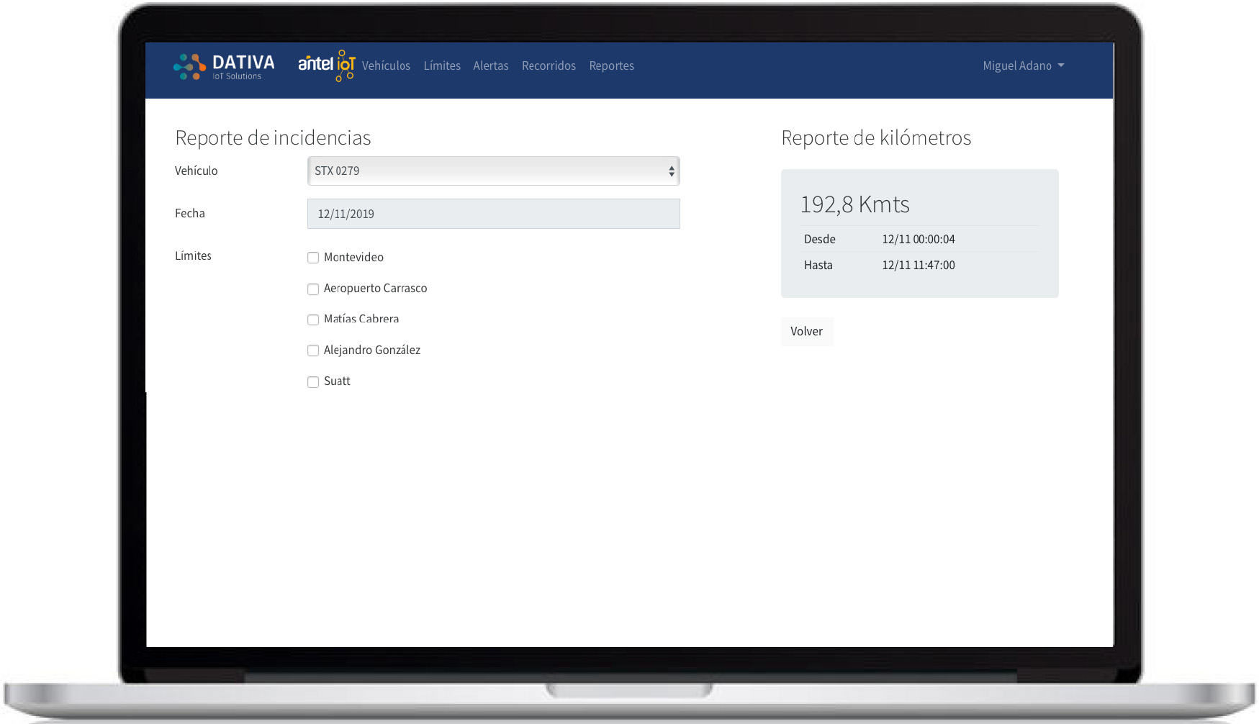Click the Hasta time 12/11 11:47:00
The width and height of the screenshot is (1259, 724).
click(x=919, y=265)
